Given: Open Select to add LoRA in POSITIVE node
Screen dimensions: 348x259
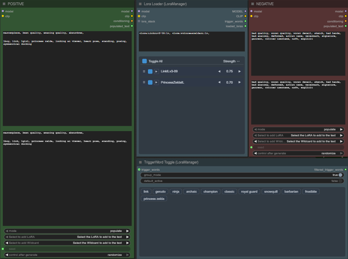Looking at the screenshot, I should tap(67, 237).
